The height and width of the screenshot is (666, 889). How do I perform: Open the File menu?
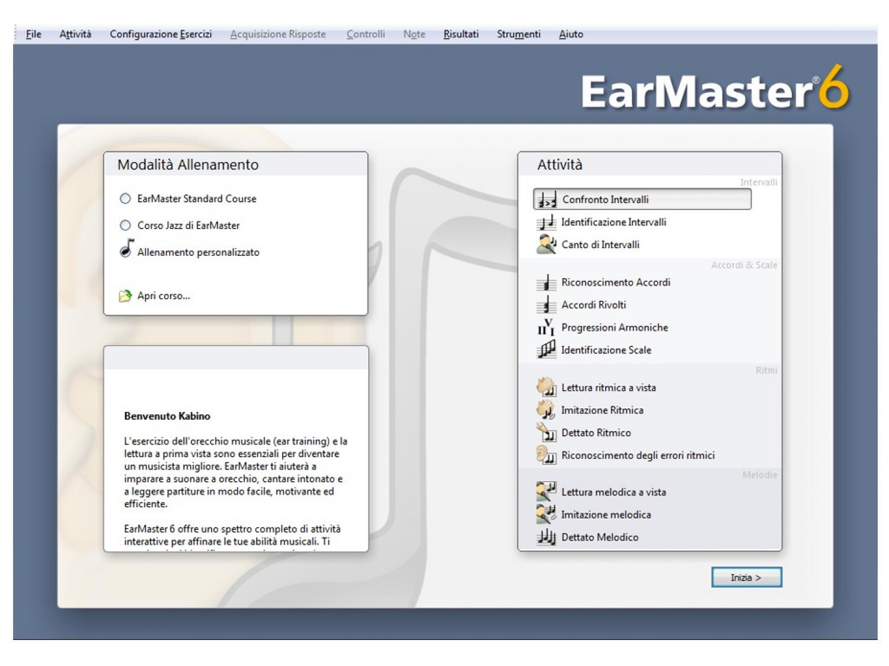pyautogui.click(x=34, y=34)
